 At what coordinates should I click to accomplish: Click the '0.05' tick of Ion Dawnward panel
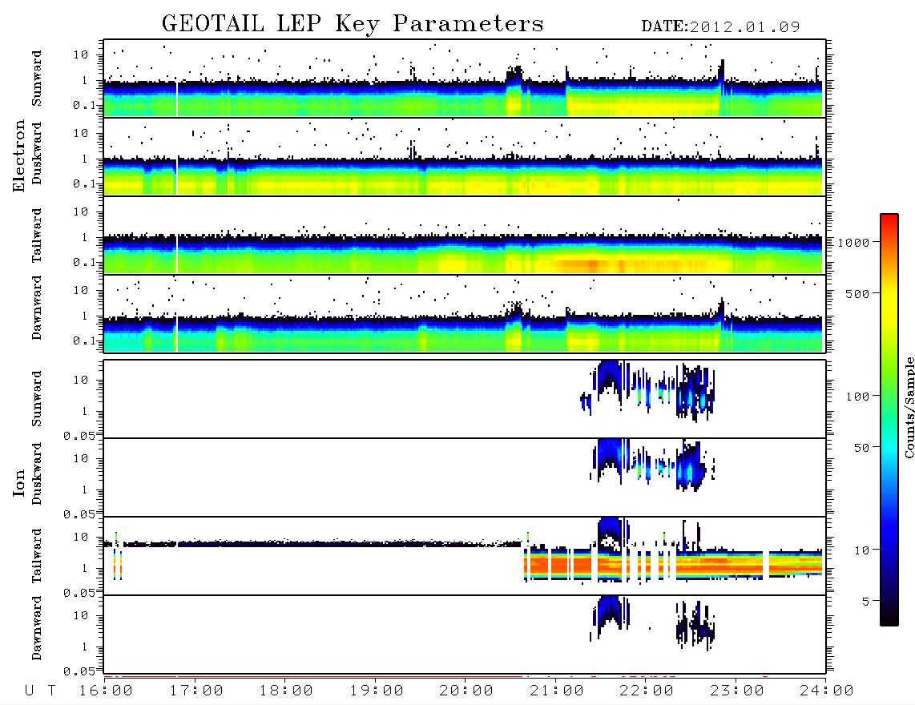point(79,671)
